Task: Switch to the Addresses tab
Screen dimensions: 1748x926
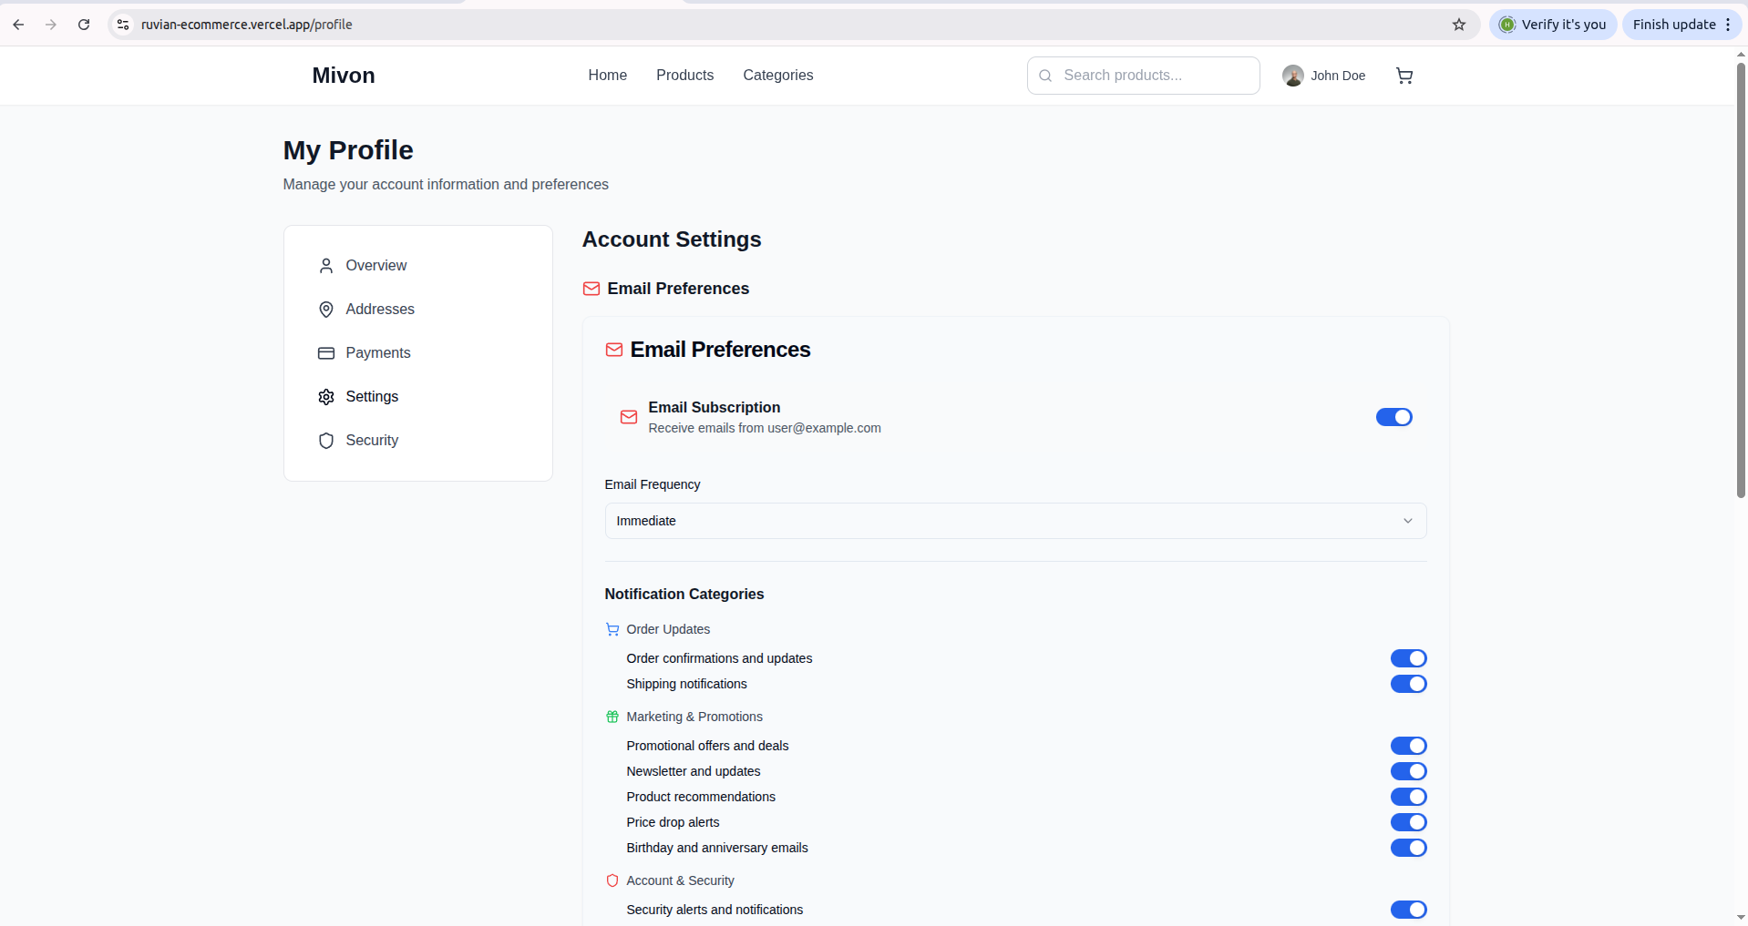Action: 418,310
